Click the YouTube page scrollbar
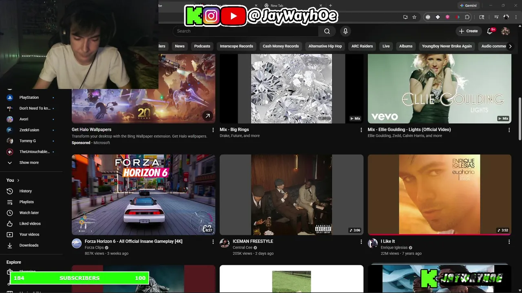Screen dimensions: 522x293 click(x=520, y=119)
